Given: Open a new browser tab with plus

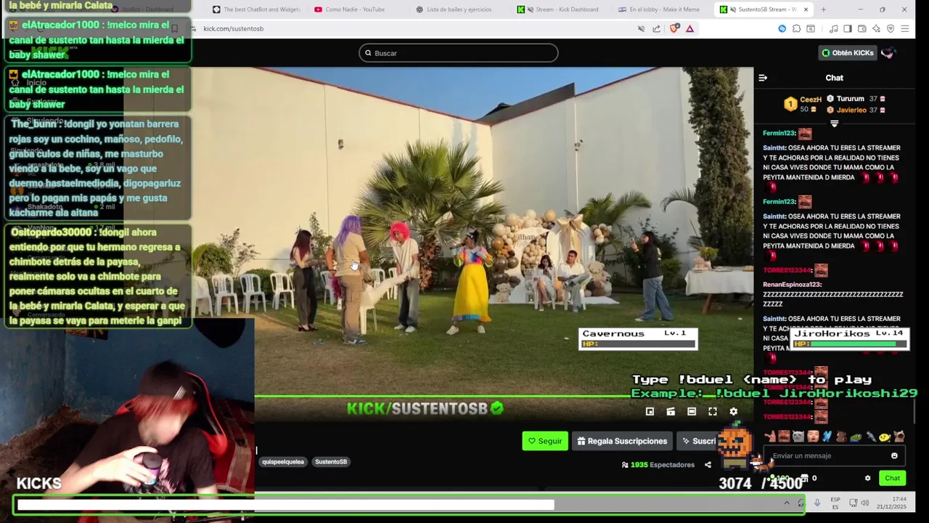Looking at the screenshot, I should [823, 9].
